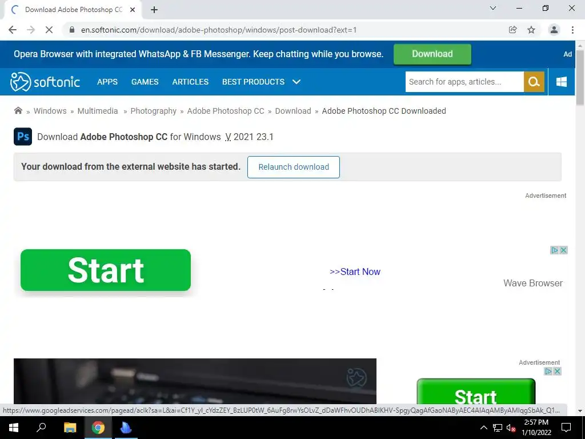Click the lower right green Start button
Image resolution: width=585 pixels, height=439 pixels.
point(476,392)
